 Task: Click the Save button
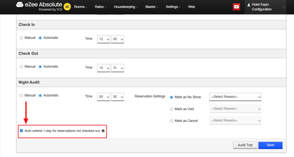(x=270, y=145)
